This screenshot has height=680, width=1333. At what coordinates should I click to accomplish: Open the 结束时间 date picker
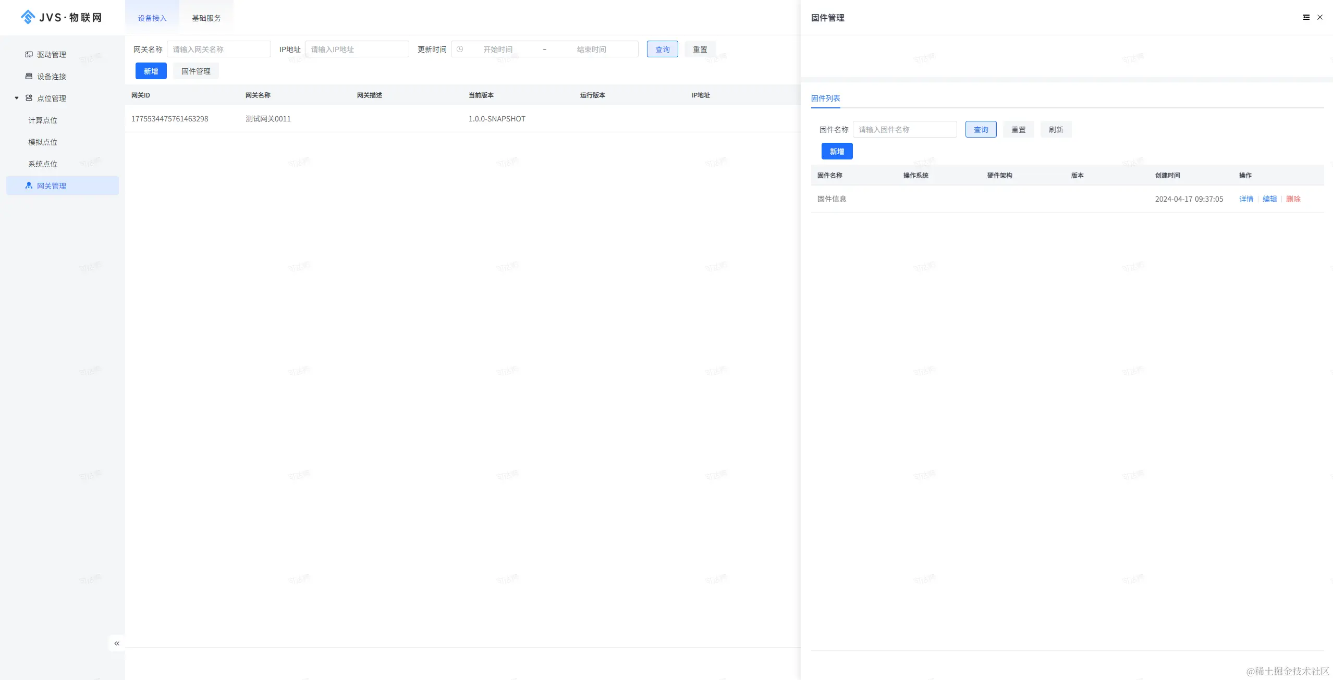[x=591, y=49]
